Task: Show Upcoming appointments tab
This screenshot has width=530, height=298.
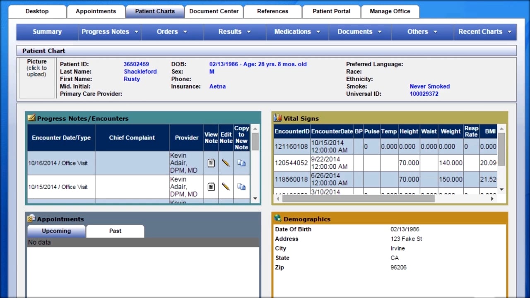Action: point(56,231)
